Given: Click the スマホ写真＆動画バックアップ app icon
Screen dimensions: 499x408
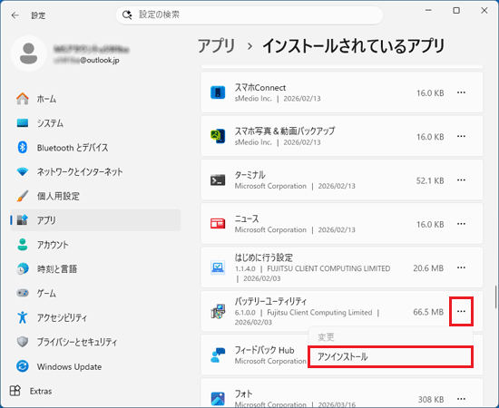Looking at the screenshot, I should (218, 136).
